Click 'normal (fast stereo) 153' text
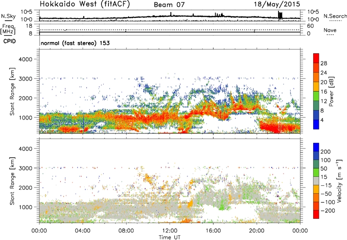 [75, 43]
